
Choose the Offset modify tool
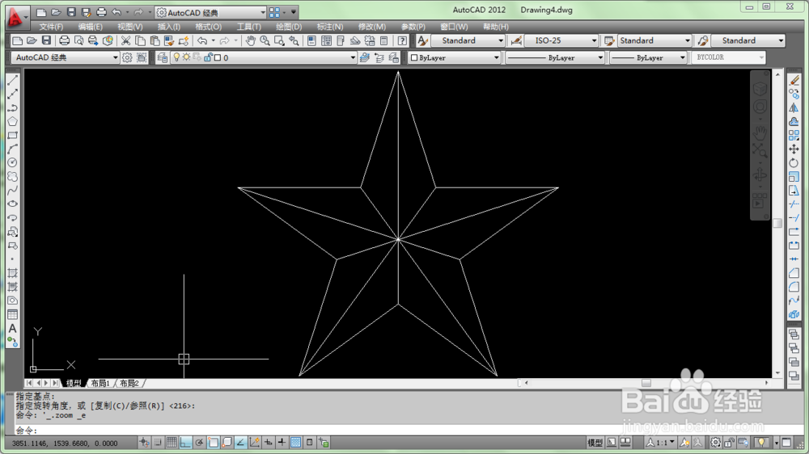click(x=794, y=122)
